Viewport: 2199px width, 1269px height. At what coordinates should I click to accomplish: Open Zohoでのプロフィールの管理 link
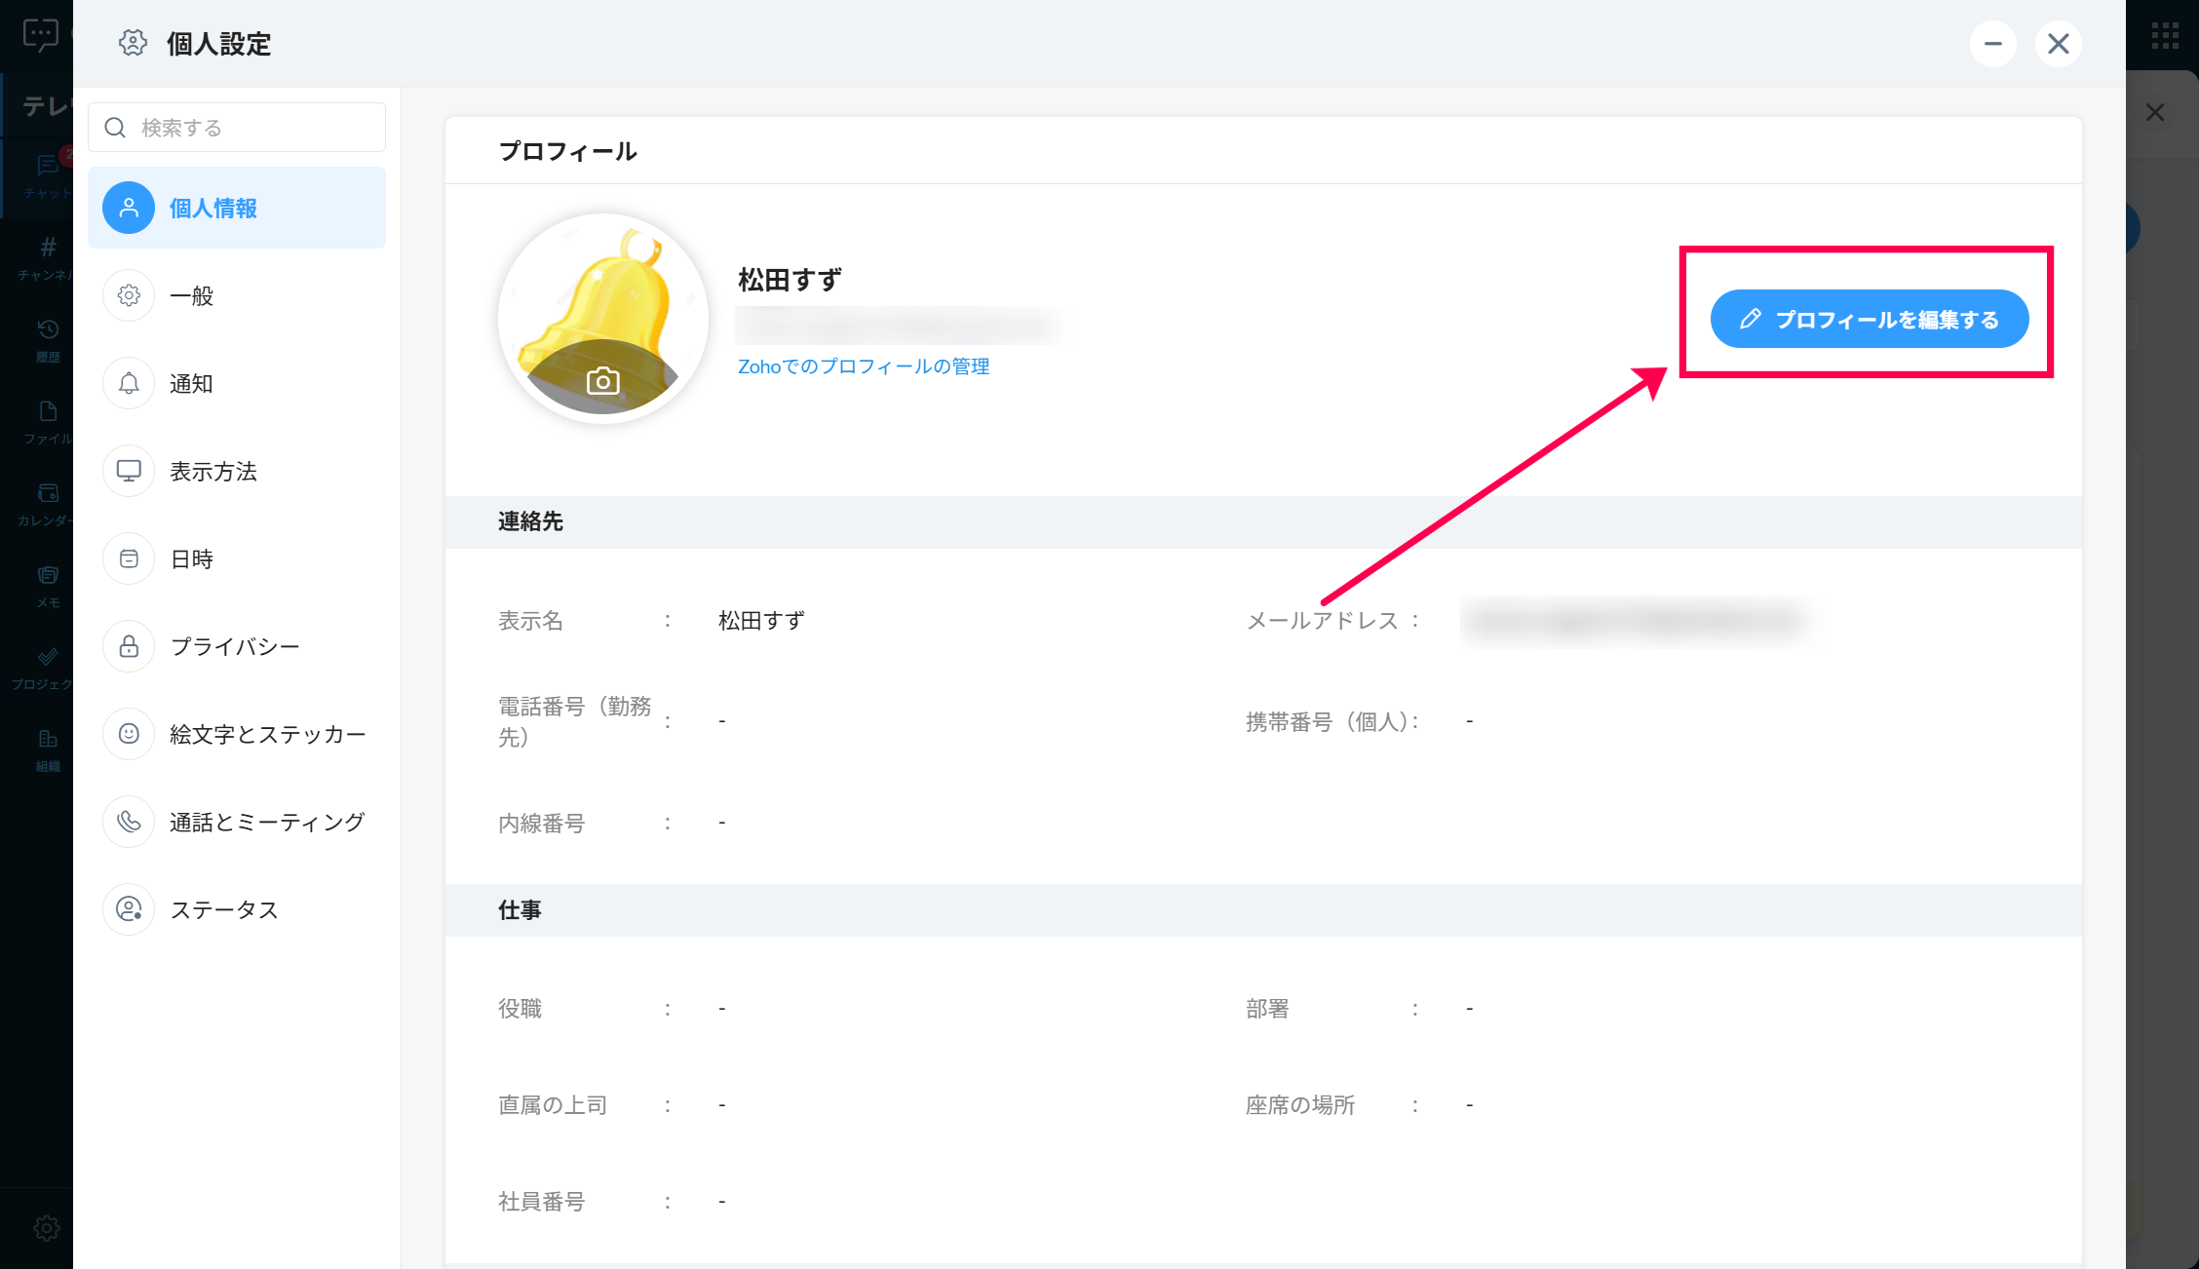(x=863, y=366)
